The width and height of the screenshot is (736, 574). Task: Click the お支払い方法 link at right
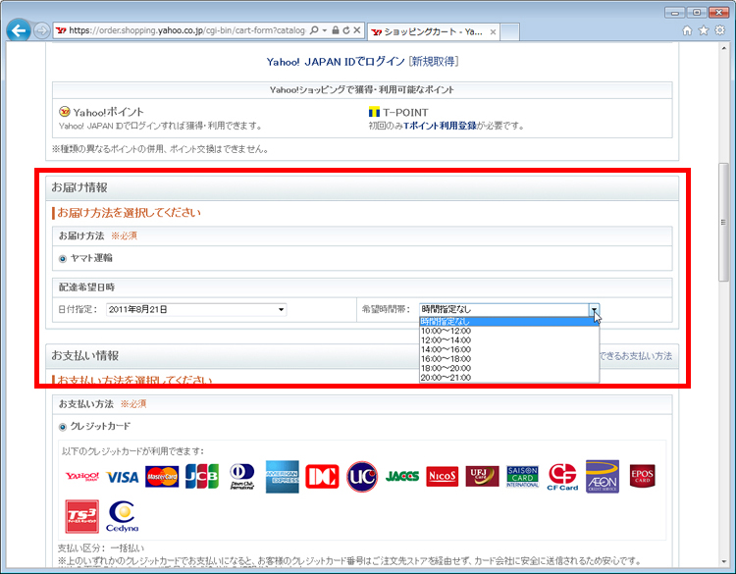[636, 356]
